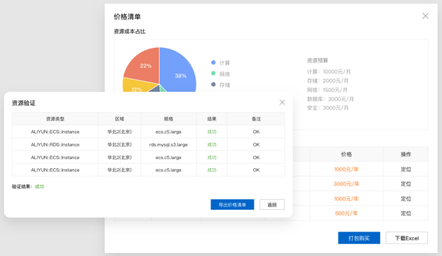The height and width of the screenshot is (256, 442).
Task: Click the 500元/年 price cell
Action: click(x=346, y=213)
